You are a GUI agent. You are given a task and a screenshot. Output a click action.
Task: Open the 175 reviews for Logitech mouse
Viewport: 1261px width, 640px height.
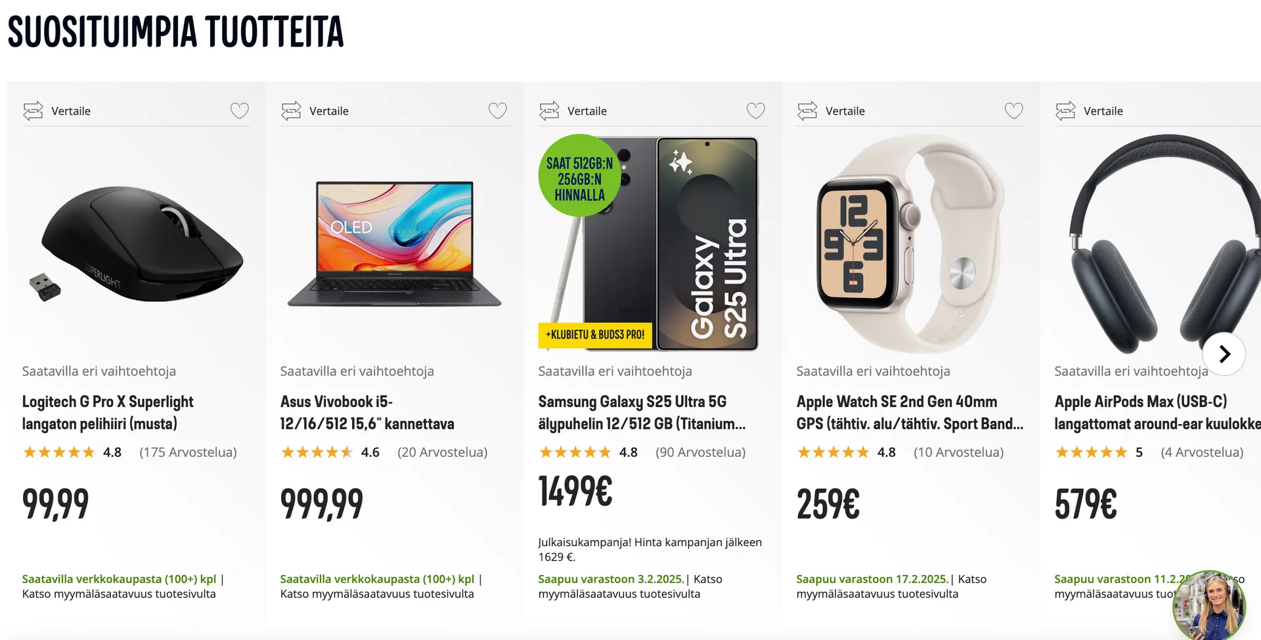click(x=188, y=452)
